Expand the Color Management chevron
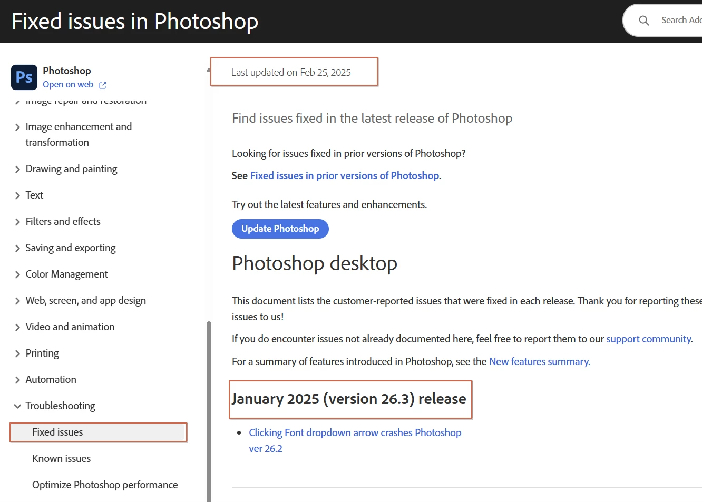This screenshot has width=702, height=502. coord(17,274)
